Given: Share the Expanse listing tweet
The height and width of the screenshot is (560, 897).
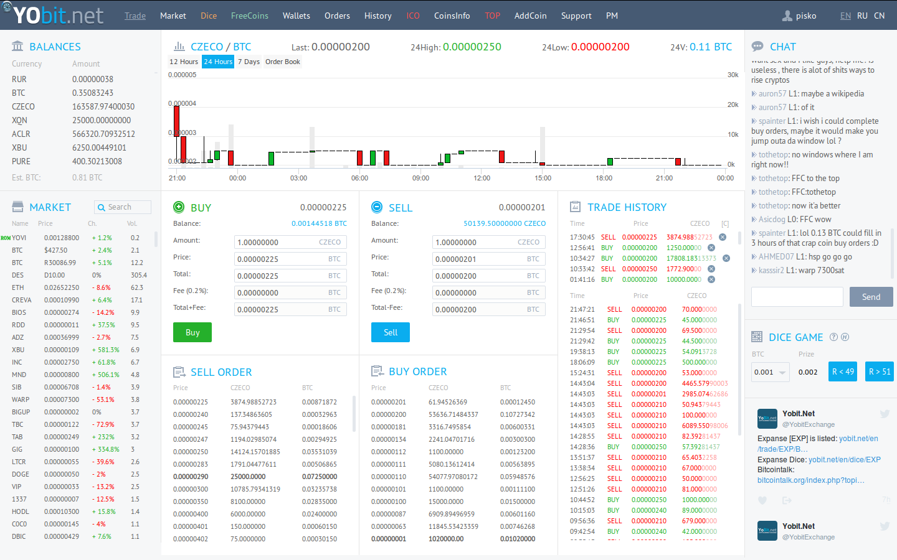Looking at the screenshot, I should [x=787, y=500].
